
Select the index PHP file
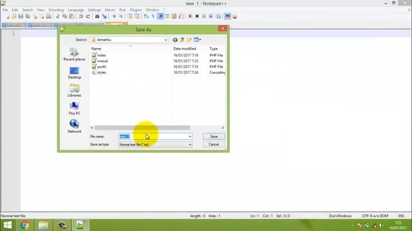pyautogui.click(x=98, y=55)
